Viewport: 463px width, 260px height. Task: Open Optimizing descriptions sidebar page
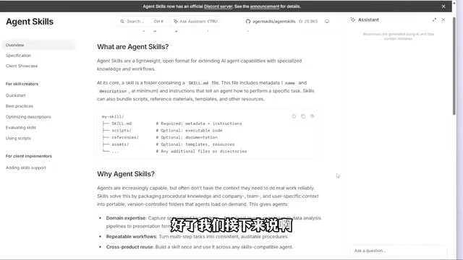(28, 117)
